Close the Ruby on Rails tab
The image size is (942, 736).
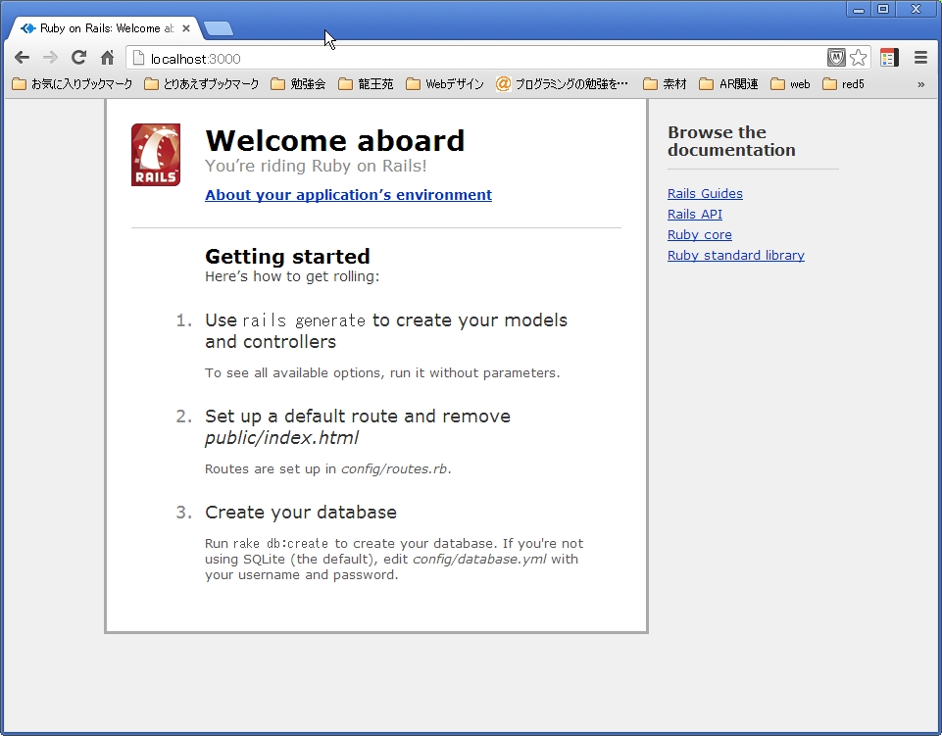coord(186,28)
